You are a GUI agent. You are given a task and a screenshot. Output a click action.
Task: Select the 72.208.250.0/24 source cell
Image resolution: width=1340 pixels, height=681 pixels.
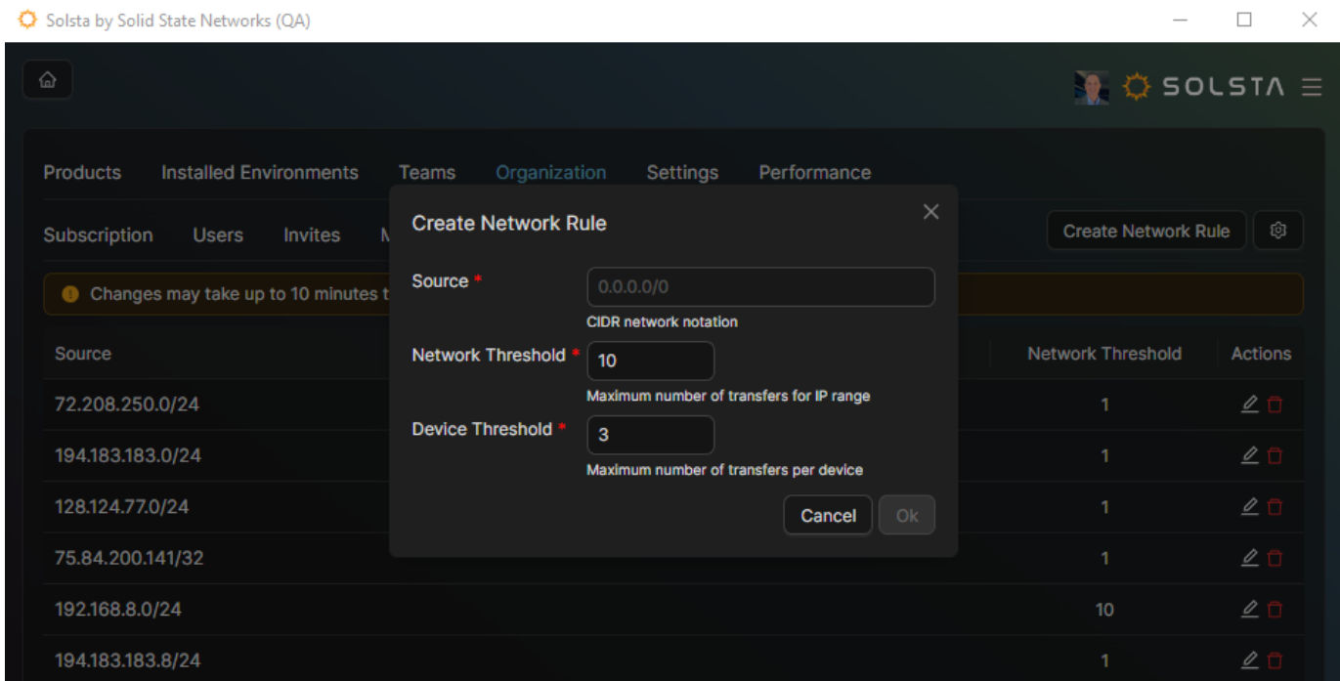(127, 404)
